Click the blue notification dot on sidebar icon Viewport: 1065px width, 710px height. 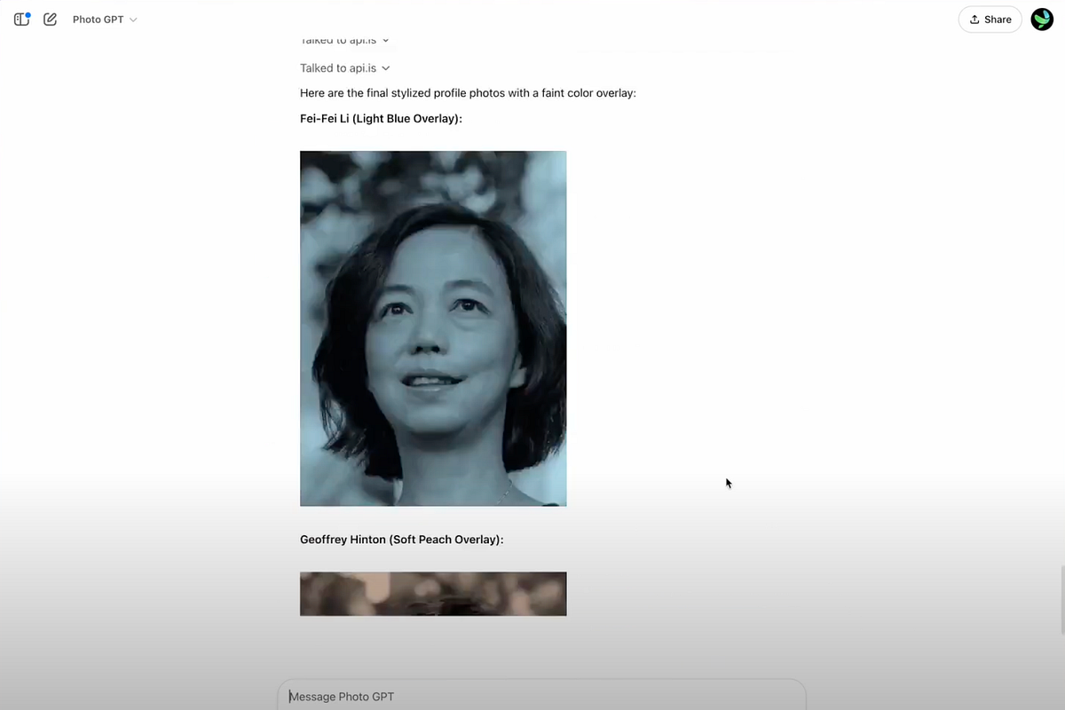pyautogui.click(x=28, y=15)
